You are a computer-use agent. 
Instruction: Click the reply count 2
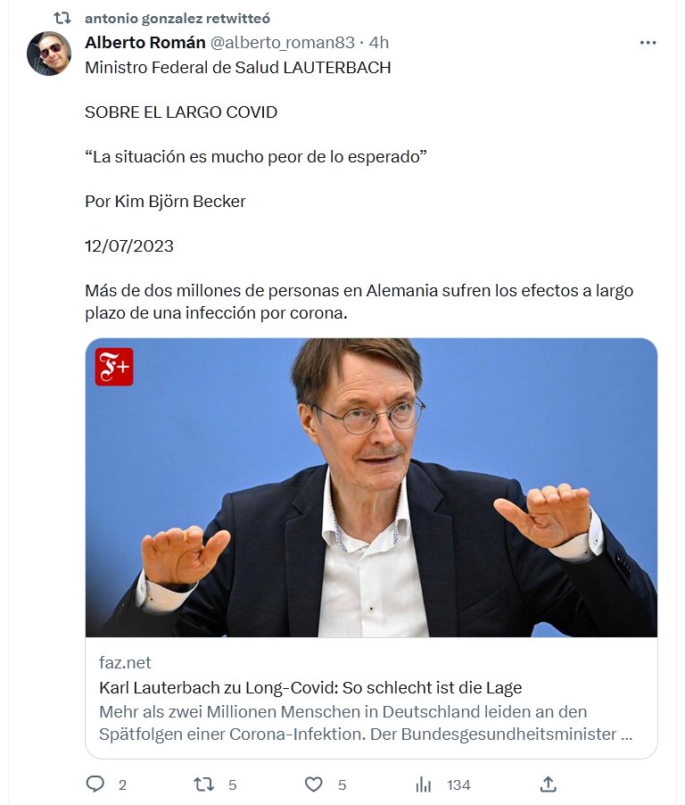click(x=122, y=785)
